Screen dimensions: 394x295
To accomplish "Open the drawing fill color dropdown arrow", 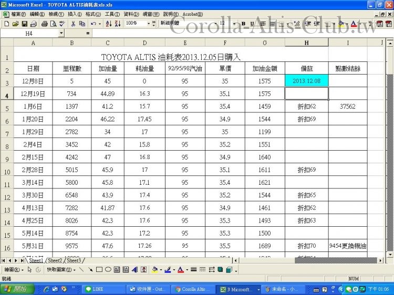I will (161, 270).
